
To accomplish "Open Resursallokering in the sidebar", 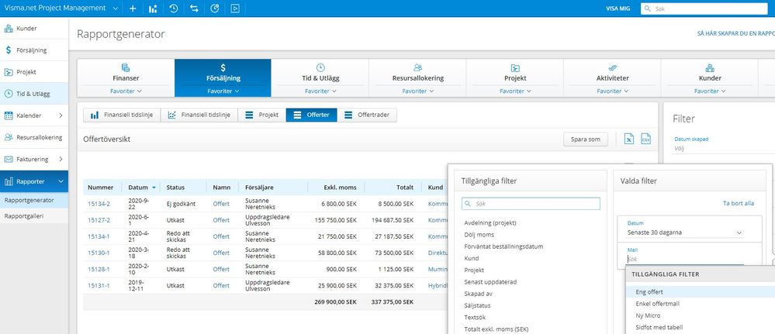I will [x=34, y=137].
